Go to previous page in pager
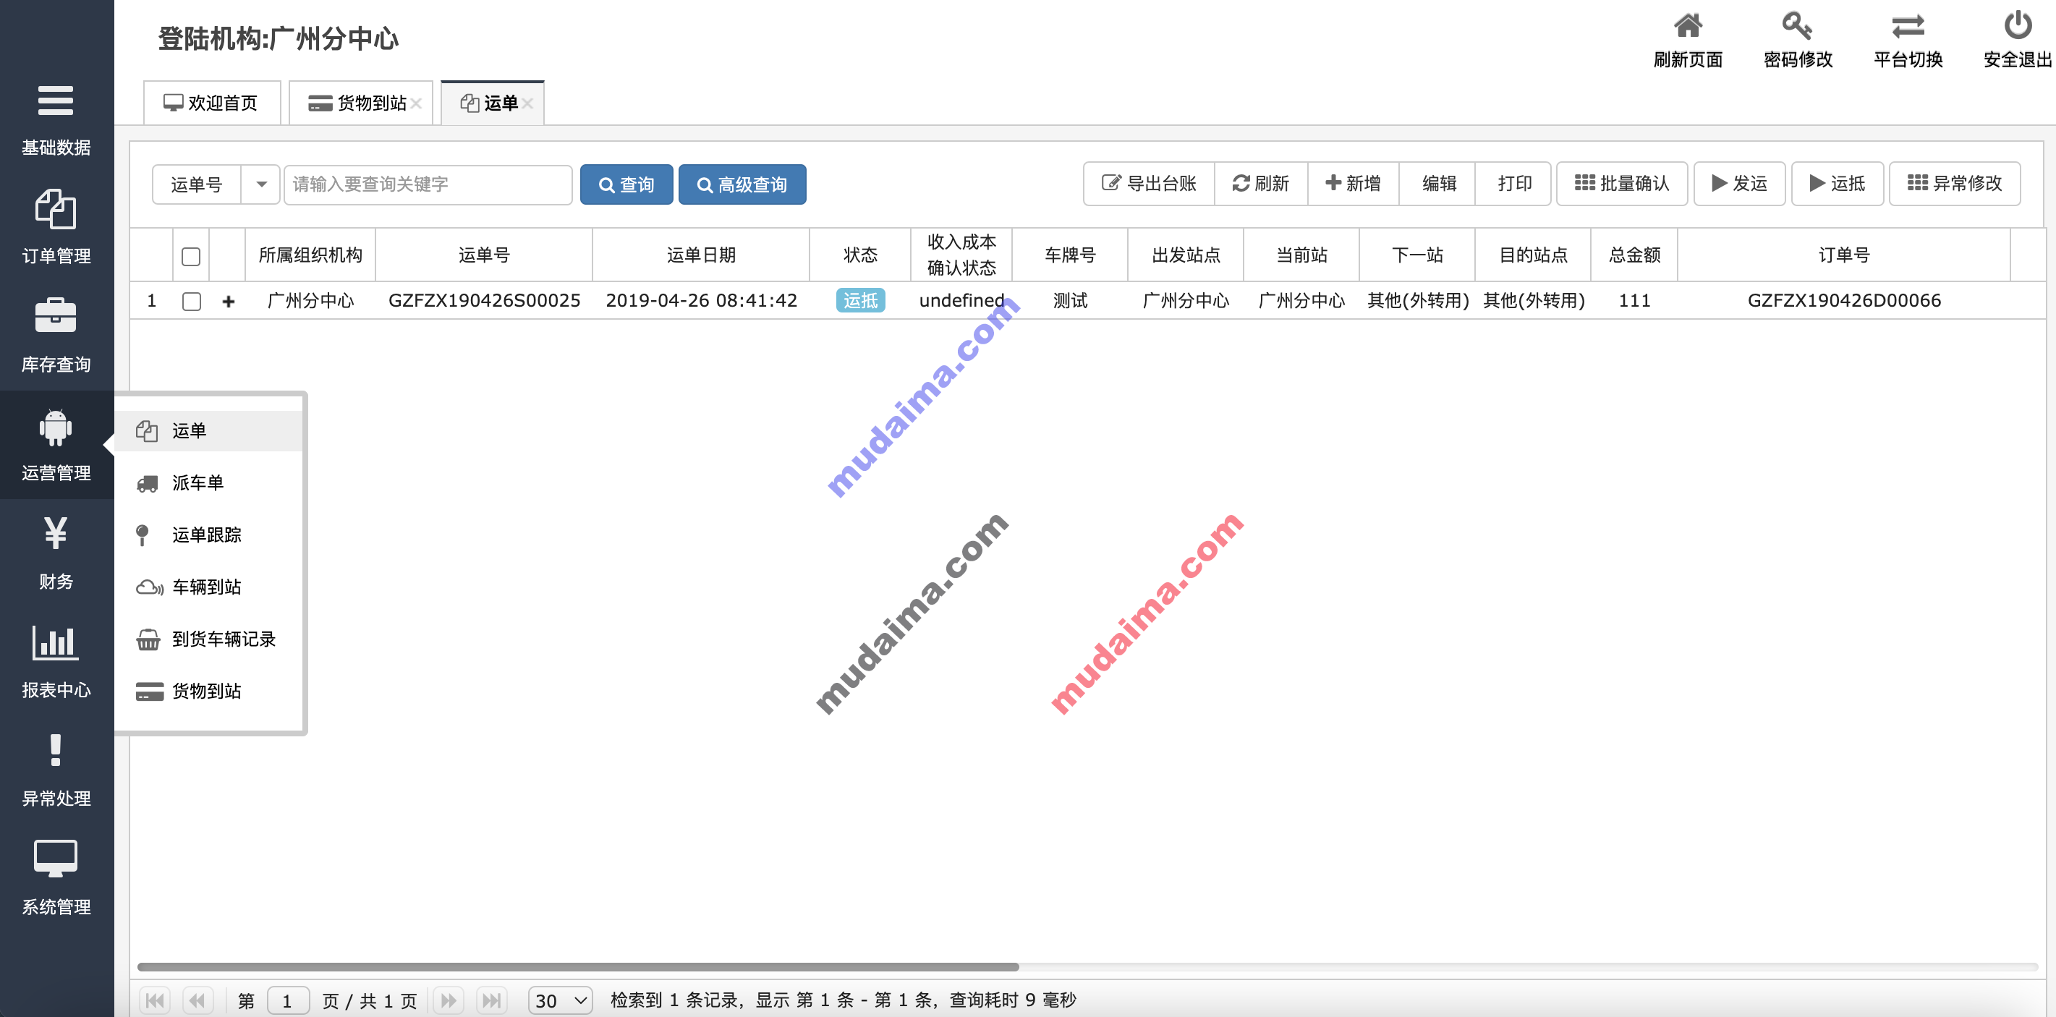Viewport: 2056px width, 1017px height. [x=197, y=1000]
